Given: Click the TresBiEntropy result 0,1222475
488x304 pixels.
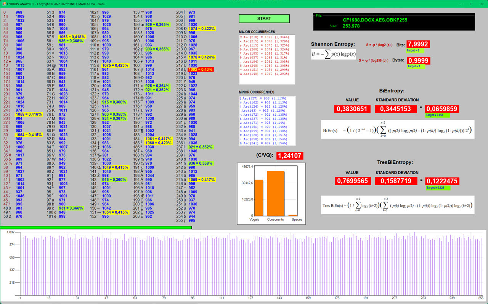Looking at the screenshot, I should pyautogui.click(x=442, y=181).
